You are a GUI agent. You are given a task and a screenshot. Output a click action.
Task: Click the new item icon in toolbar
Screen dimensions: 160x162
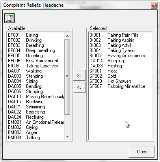(9, 18)
